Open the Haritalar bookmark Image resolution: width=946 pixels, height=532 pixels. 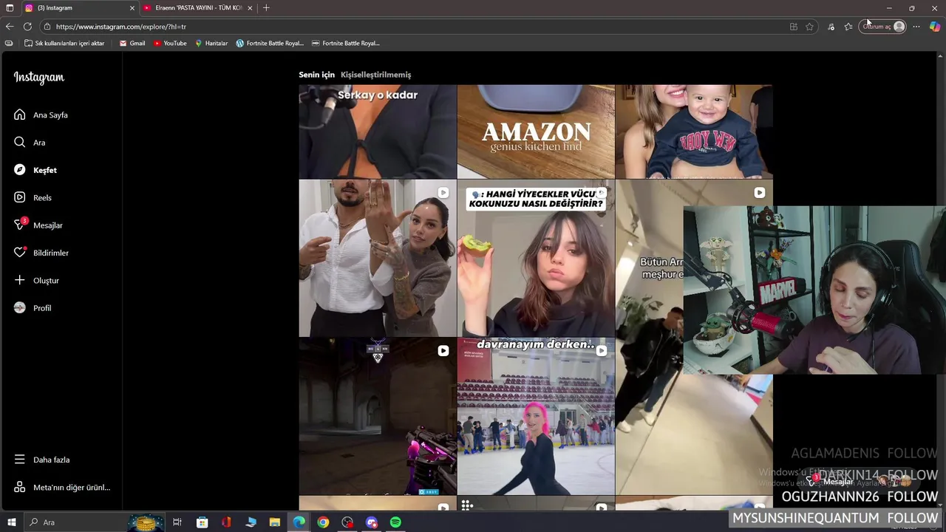tap(211, 43)
